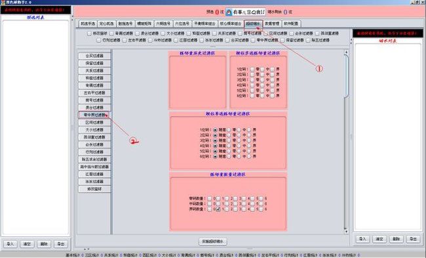The height and width of the screenshot is (258, 426).
Task: Click the 江恩过滤器 sidebar button
Action: [x=94, y=174]
